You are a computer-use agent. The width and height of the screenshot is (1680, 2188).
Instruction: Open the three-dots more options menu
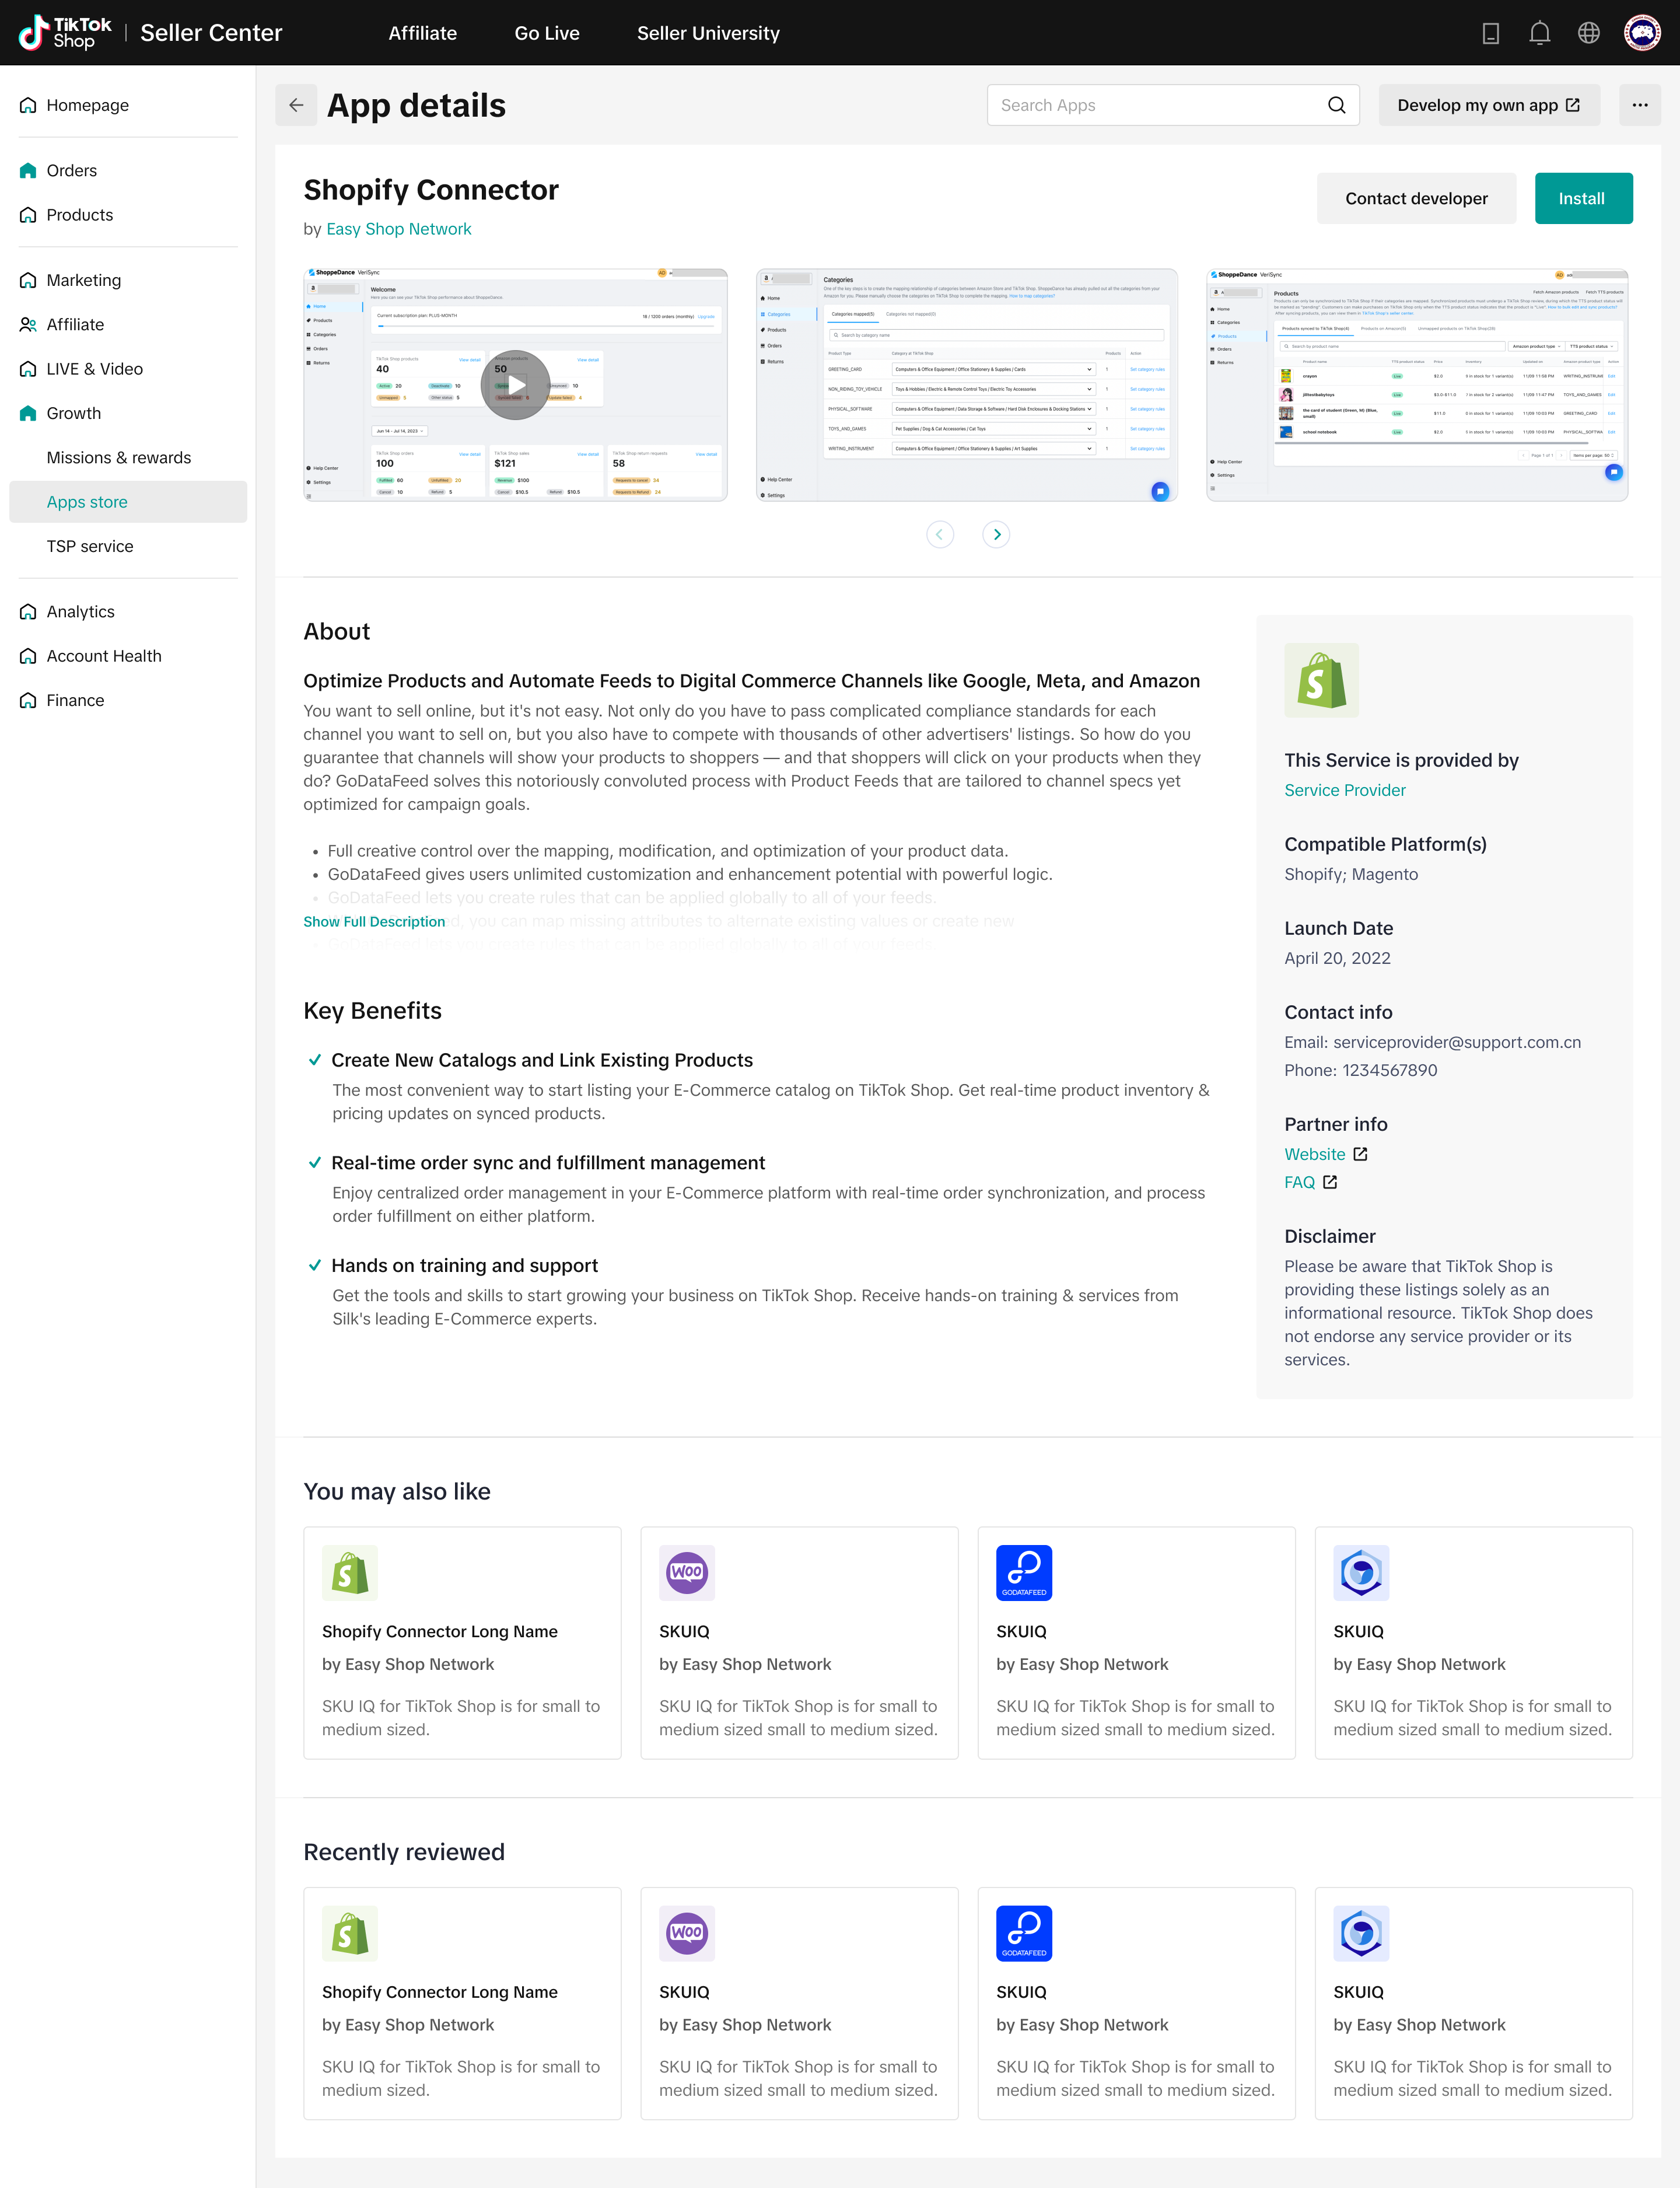pos(1639,105)
